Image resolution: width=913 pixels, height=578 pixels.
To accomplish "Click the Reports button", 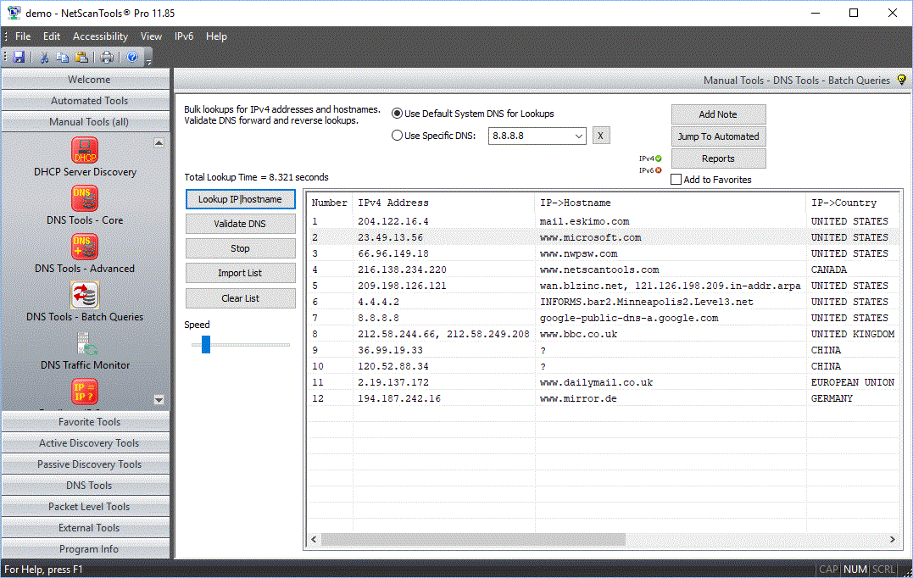I will coord(718,158).
